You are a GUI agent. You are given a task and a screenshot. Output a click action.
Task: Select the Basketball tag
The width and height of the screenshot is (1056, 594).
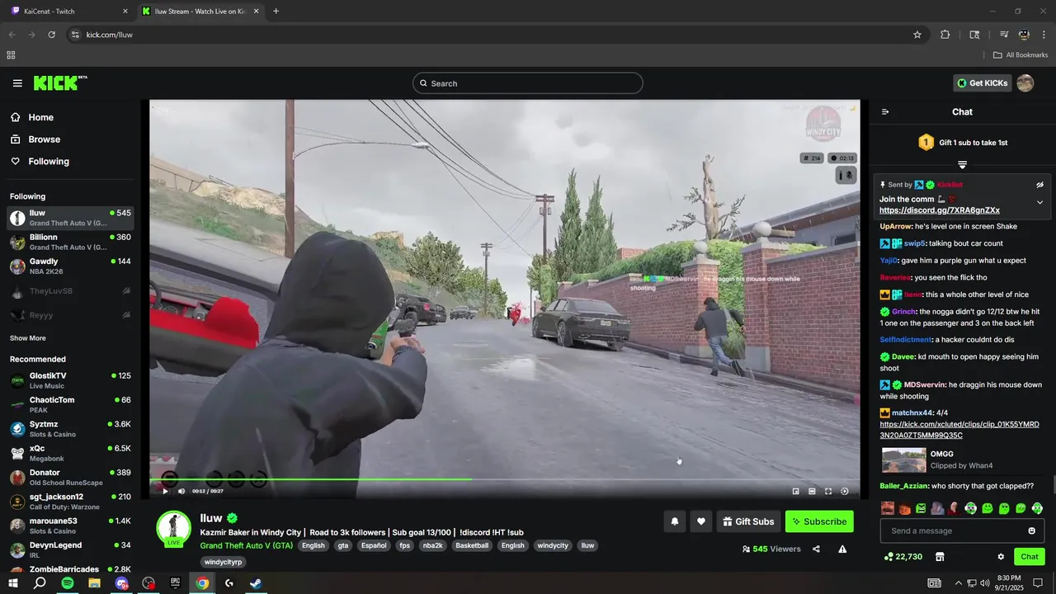point(472,545)
